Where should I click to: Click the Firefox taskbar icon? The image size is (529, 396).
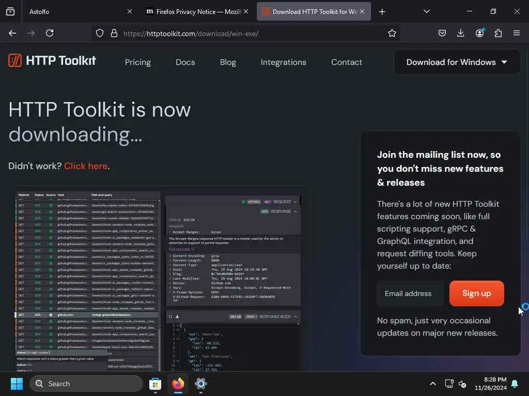178,384
